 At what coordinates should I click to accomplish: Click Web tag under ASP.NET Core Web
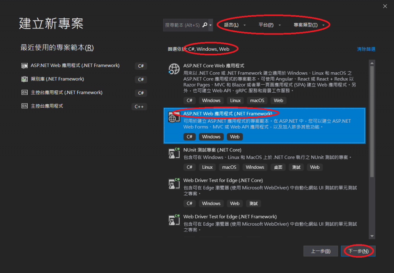coord(279,100)
